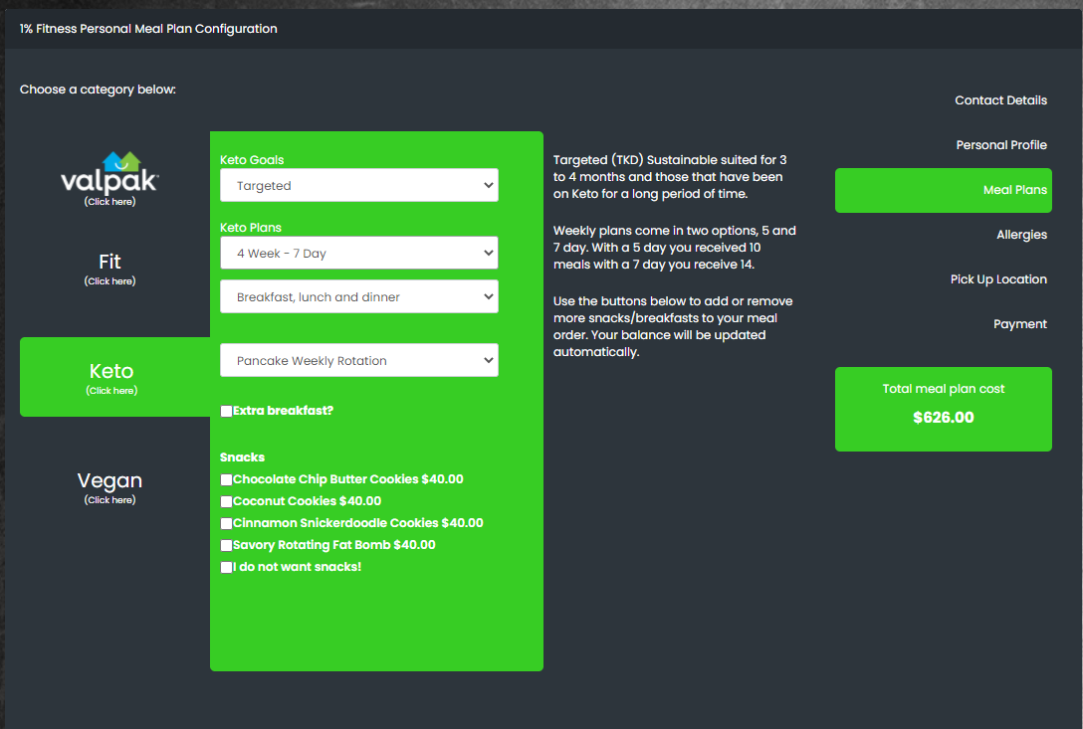This screenshot has height=729, width=1083.
Task: Switch to the Meal Plans step
Action: pos(1014,190)
